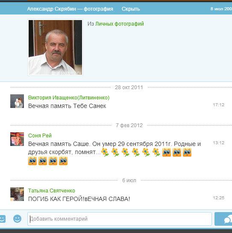
Task: Click the Скрыть link to hide the panel
Action: [x=131, y=9]
